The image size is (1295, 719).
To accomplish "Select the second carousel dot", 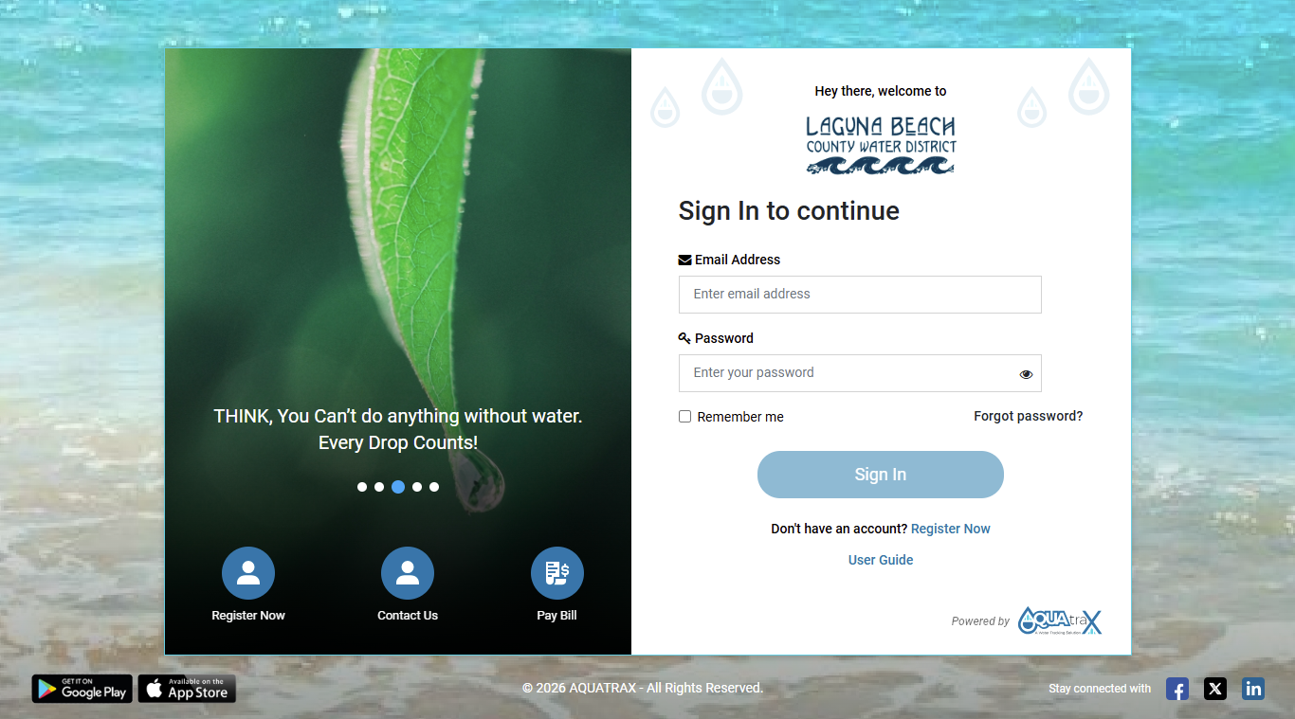I will point(379,487).
